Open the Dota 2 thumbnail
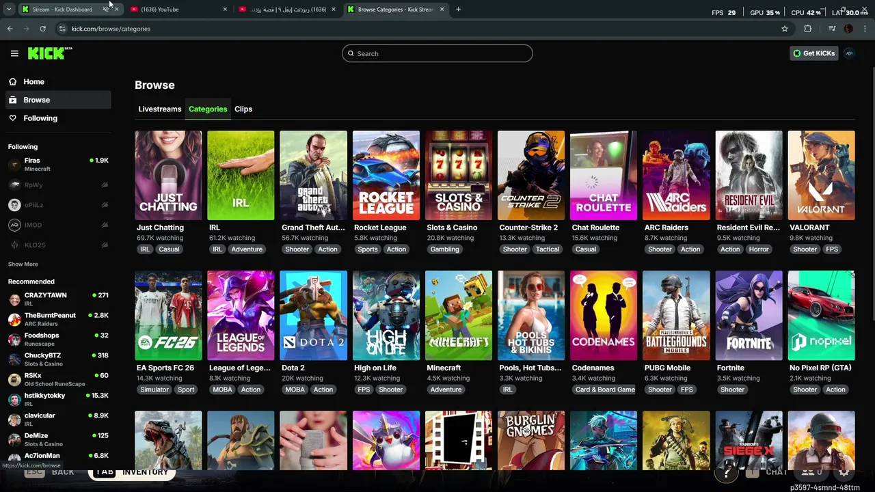 pos(313,316)
